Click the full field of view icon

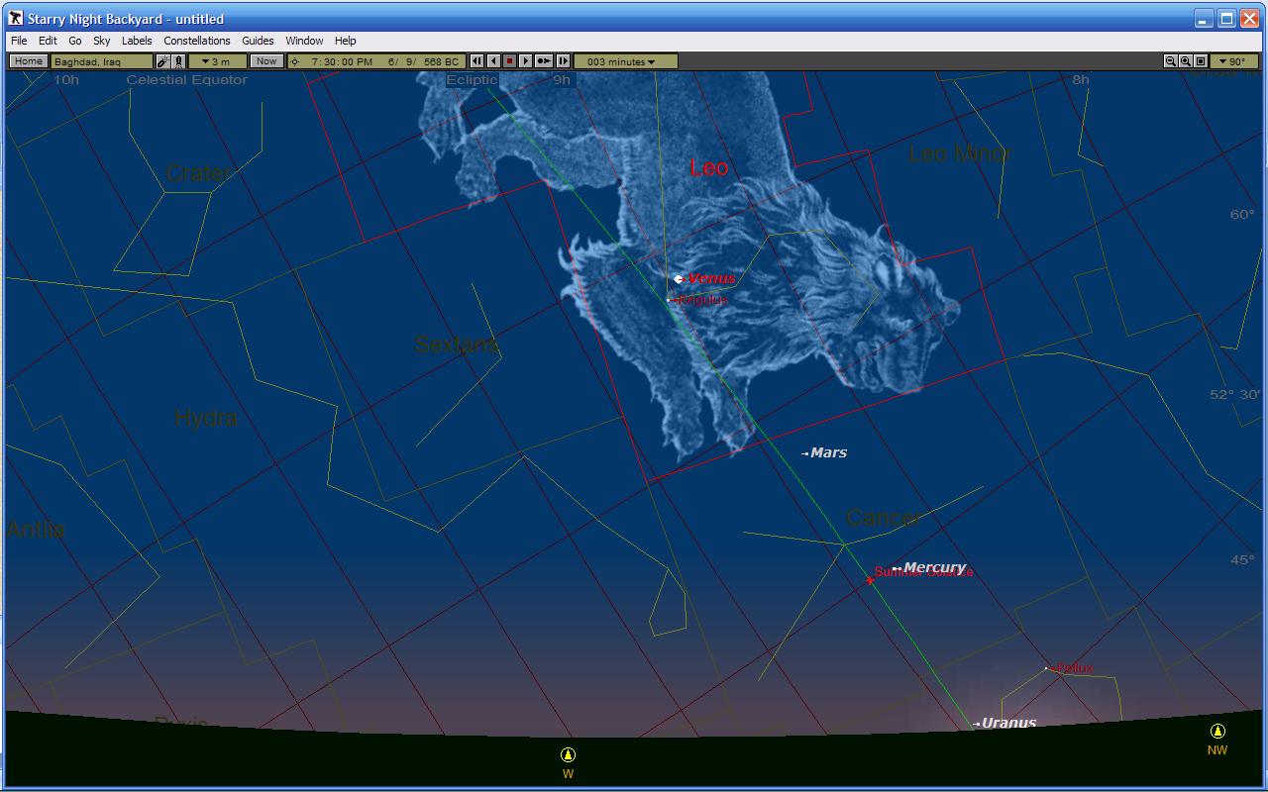(x=1201, y=61)
